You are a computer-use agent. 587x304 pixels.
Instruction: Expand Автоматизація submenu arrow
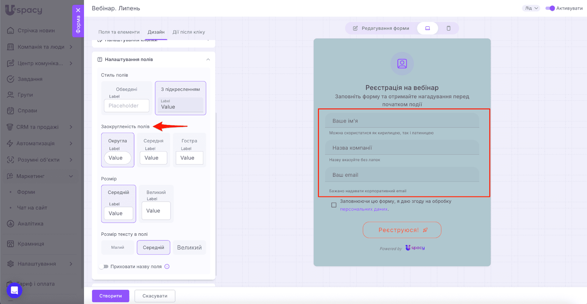point(71,143)
